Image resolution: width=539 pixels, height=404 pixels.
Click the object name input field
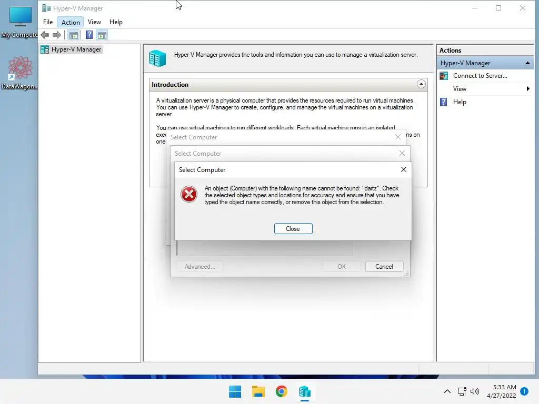(x=265, y=248)
